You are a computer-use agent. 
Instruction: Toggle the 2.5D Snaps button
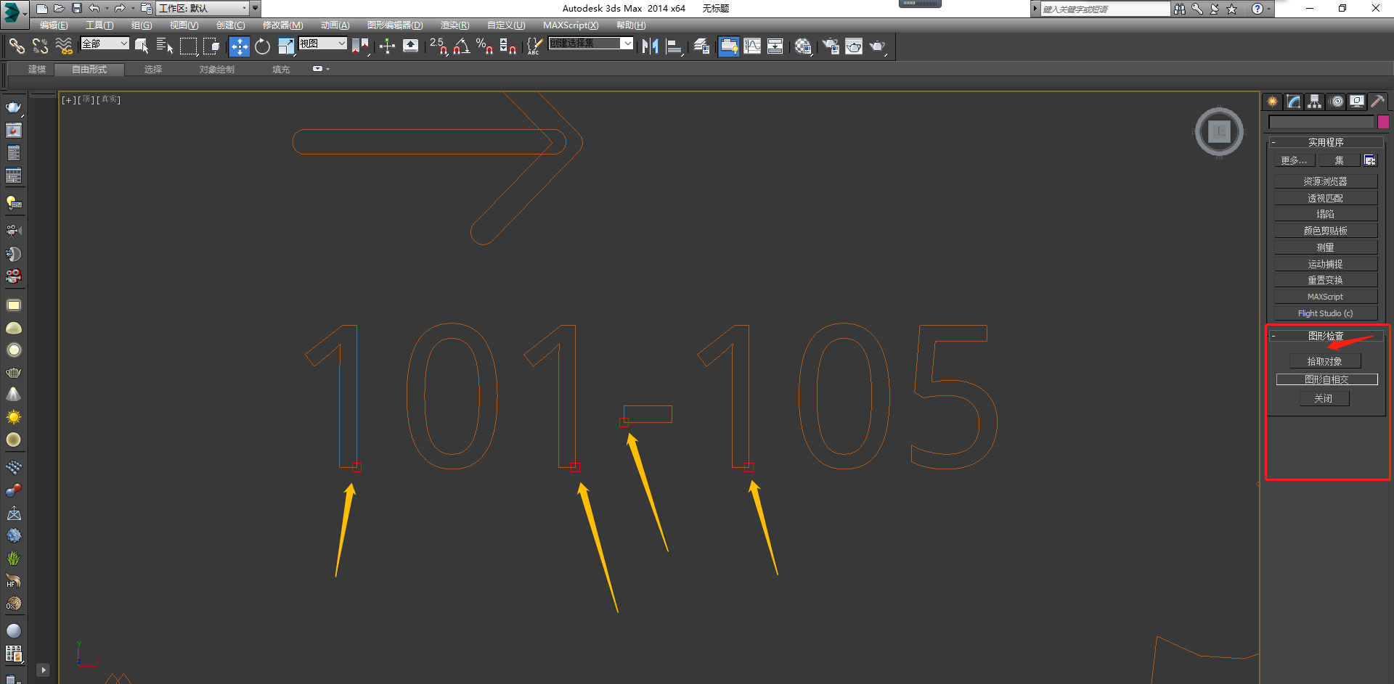click(439, 46)
